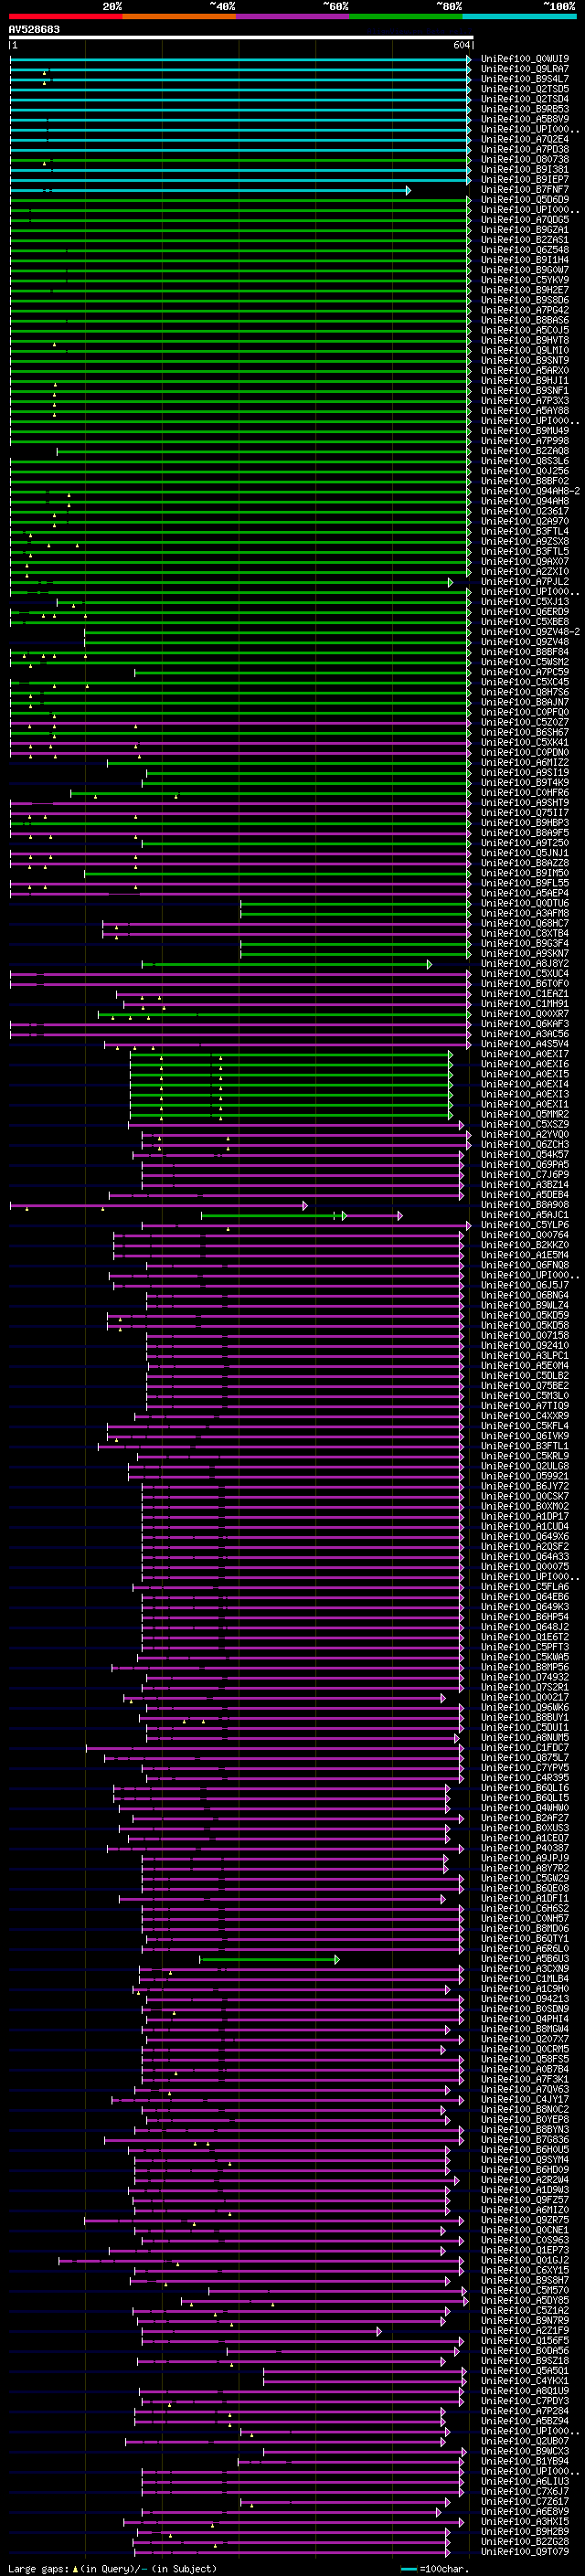Click the UniRef100_C5M3L0 label
This screenshot has height=2576, width=585.
525,1396
